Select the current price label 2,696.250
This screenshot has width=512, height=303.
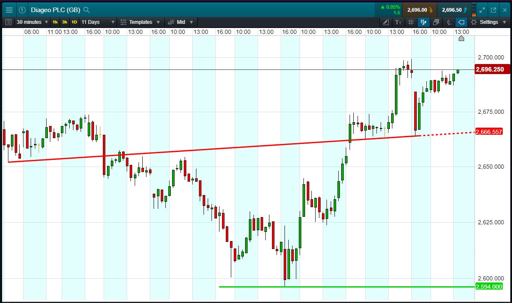492,69
